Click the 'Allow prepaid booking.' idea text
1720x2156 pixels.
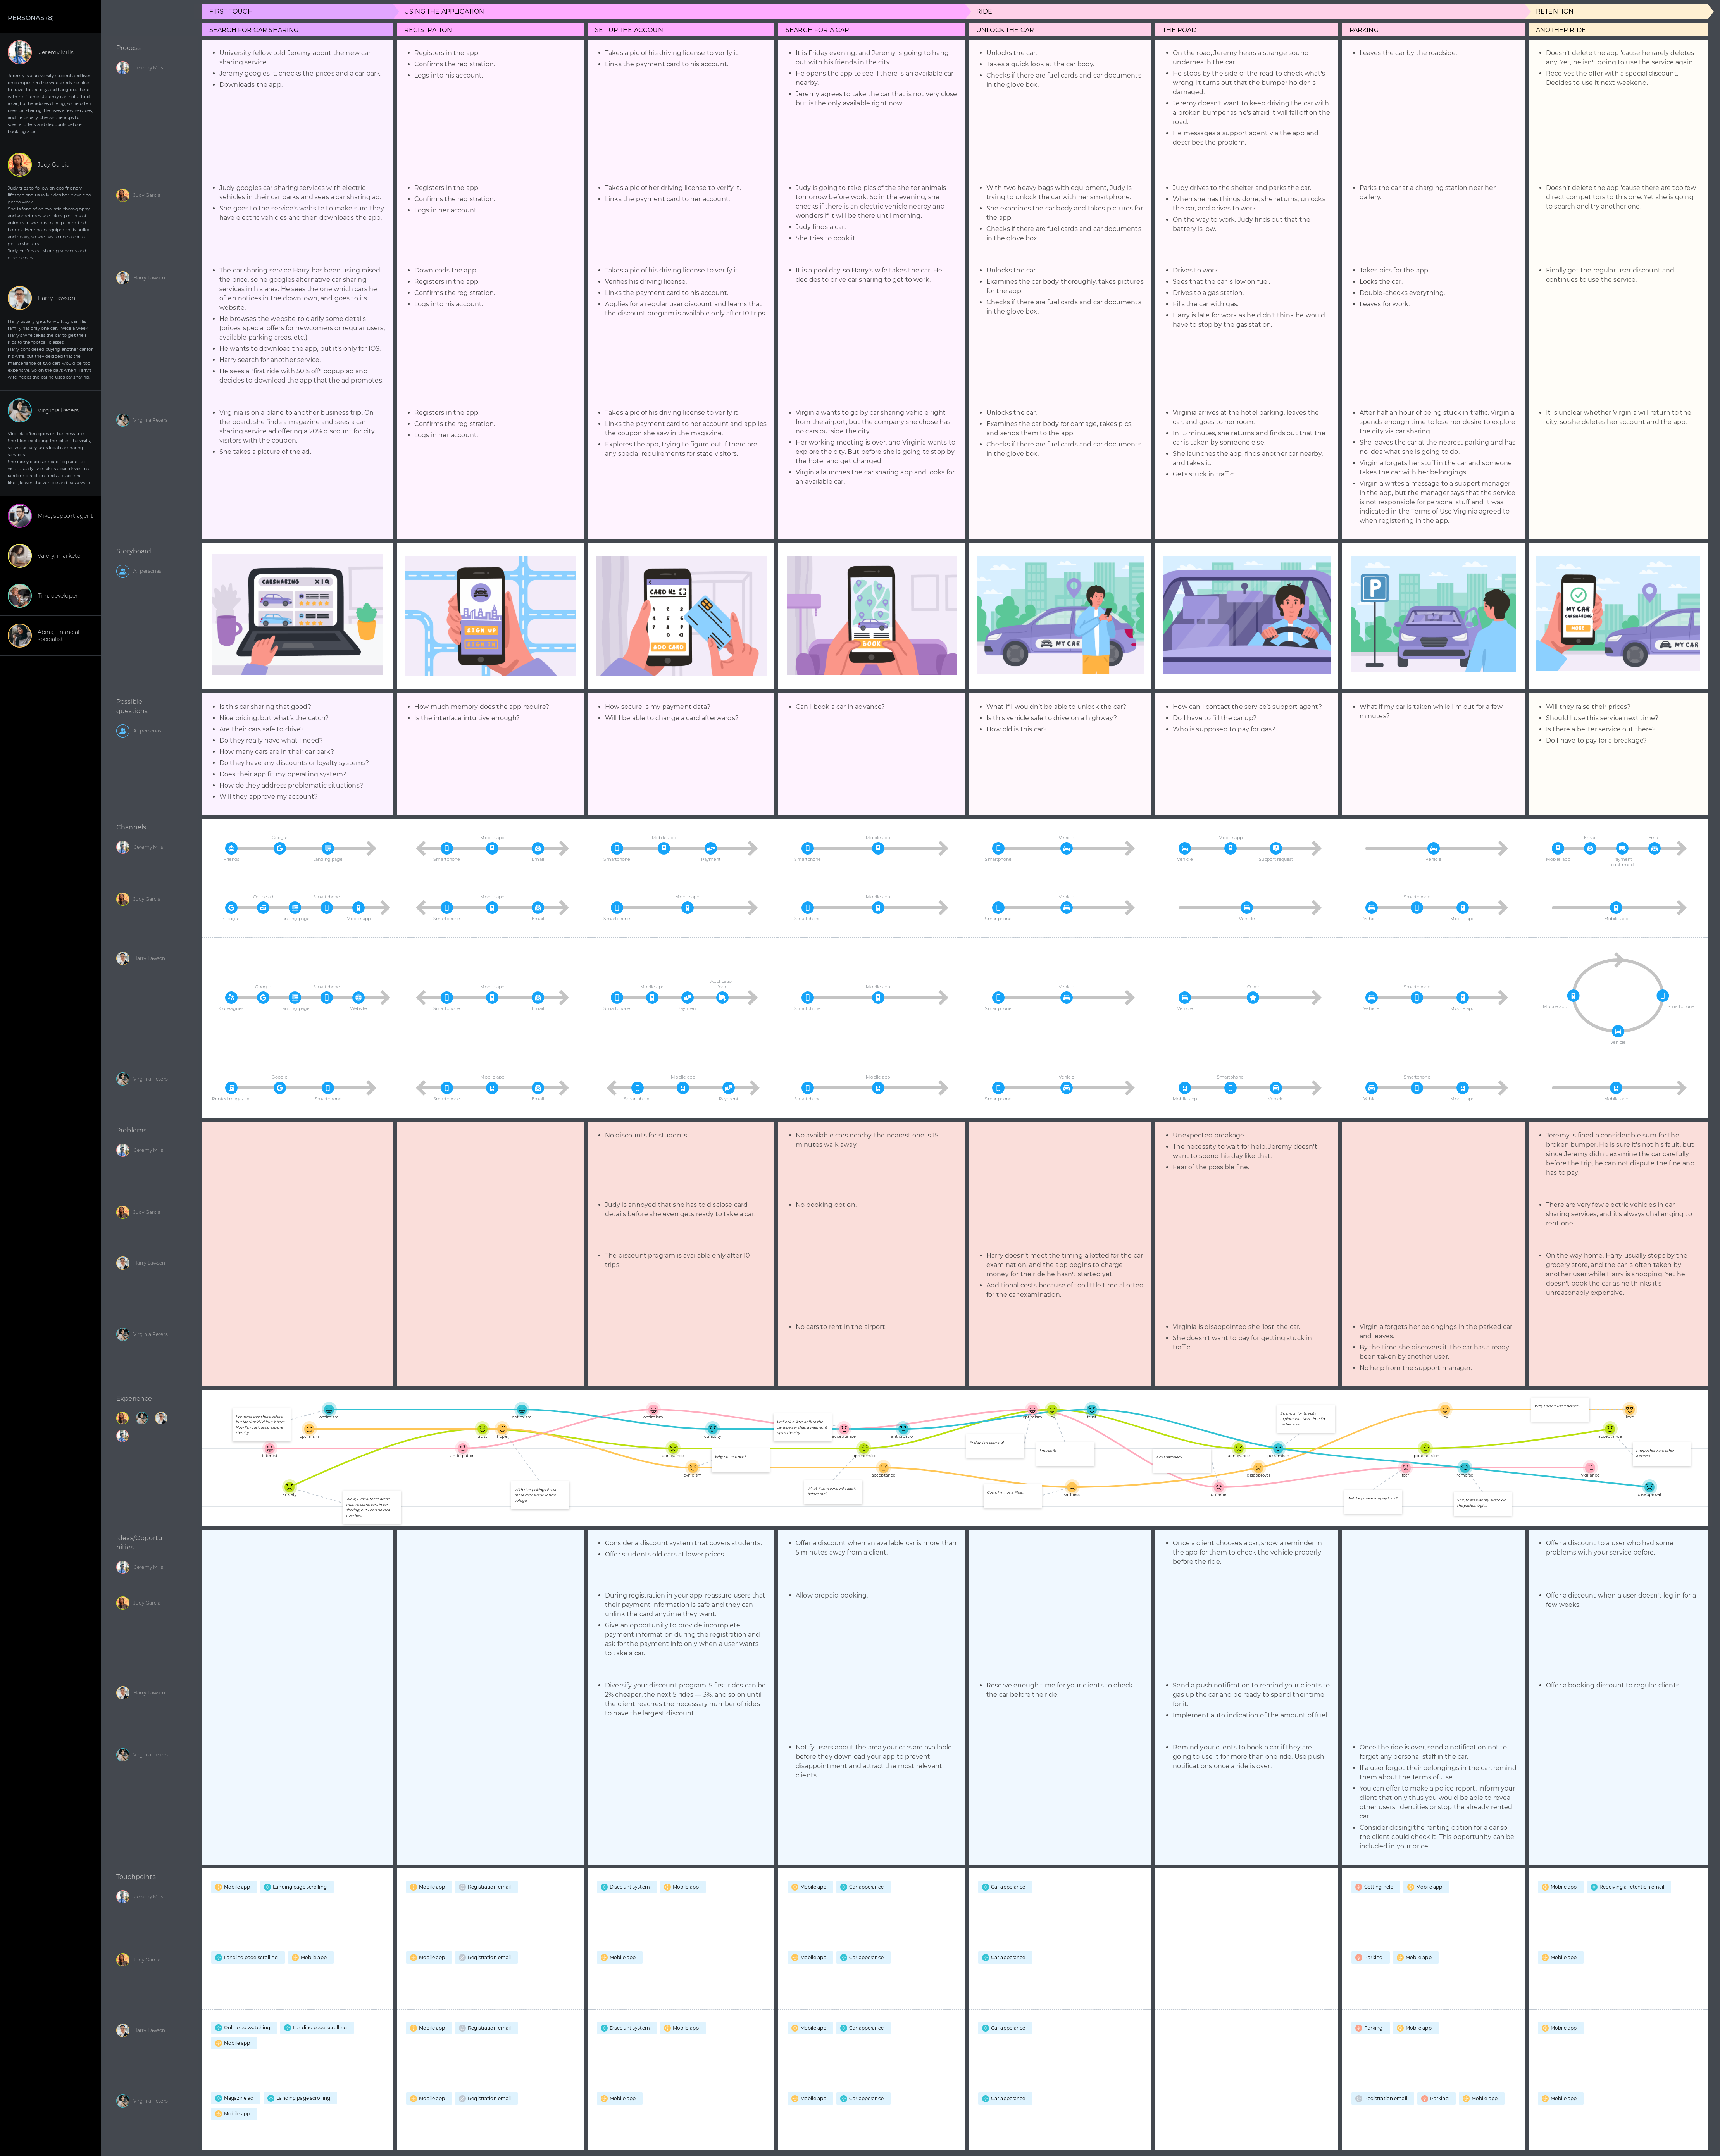point(831,1595)
